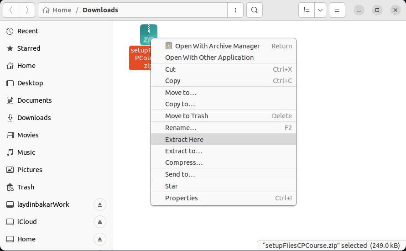Open Properties from the context menu

click(x=182, y=198)
